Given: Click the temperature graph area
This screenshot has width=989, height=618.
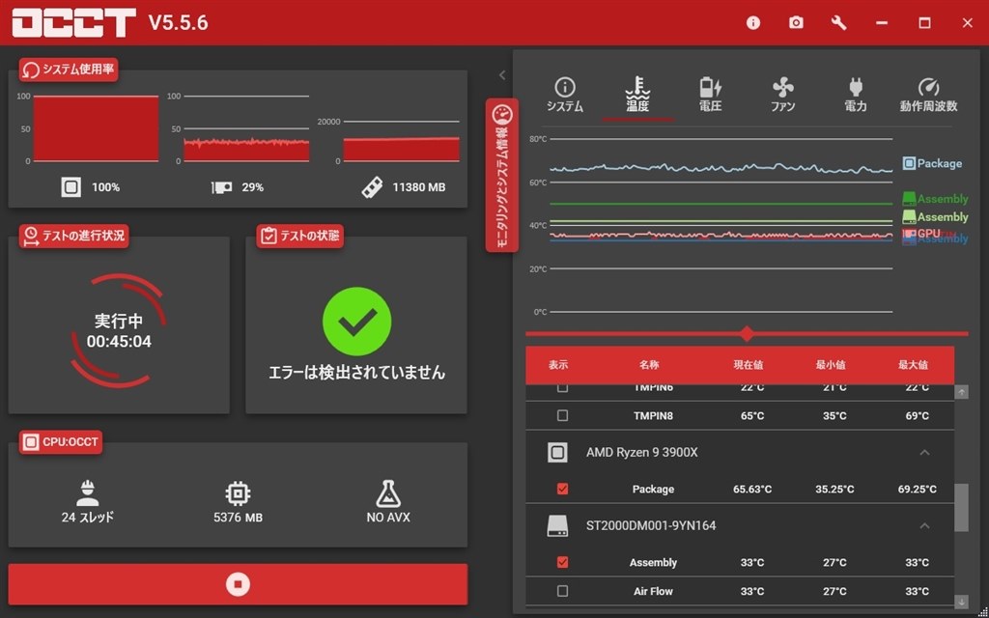Looking at the screenshot, I should [x=721, y=225].
